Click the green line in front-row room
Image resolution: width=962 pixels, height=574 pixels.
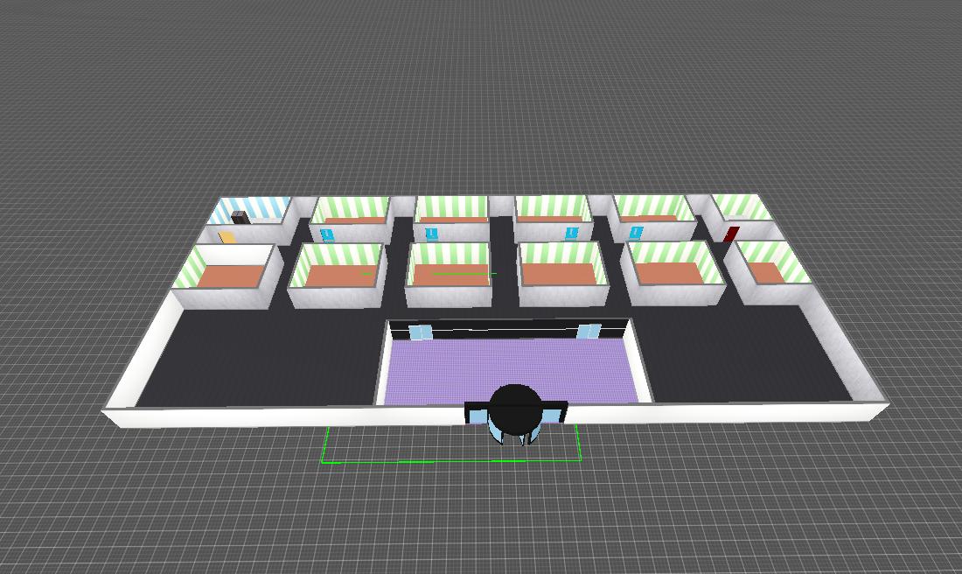[x=464, y=274]
